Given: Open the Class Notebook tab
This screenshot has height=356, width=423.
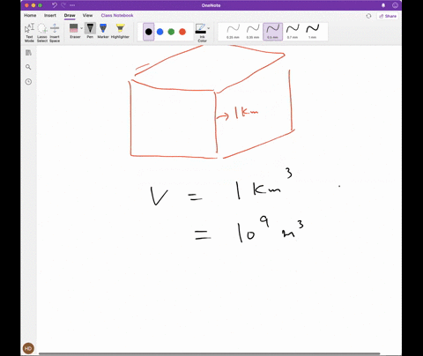Looking at the screenshot, I should pyautogui.click(x=117, y=15).
